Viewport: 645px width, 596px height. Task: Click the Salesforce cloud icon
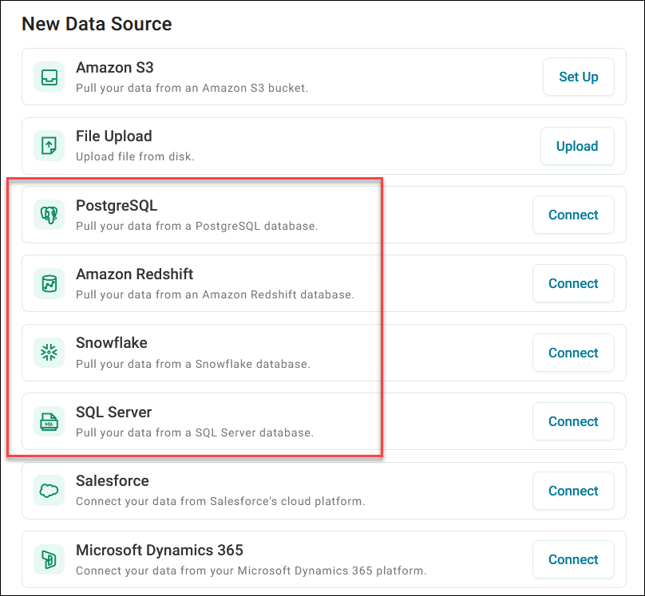click(x=49, y=491)
